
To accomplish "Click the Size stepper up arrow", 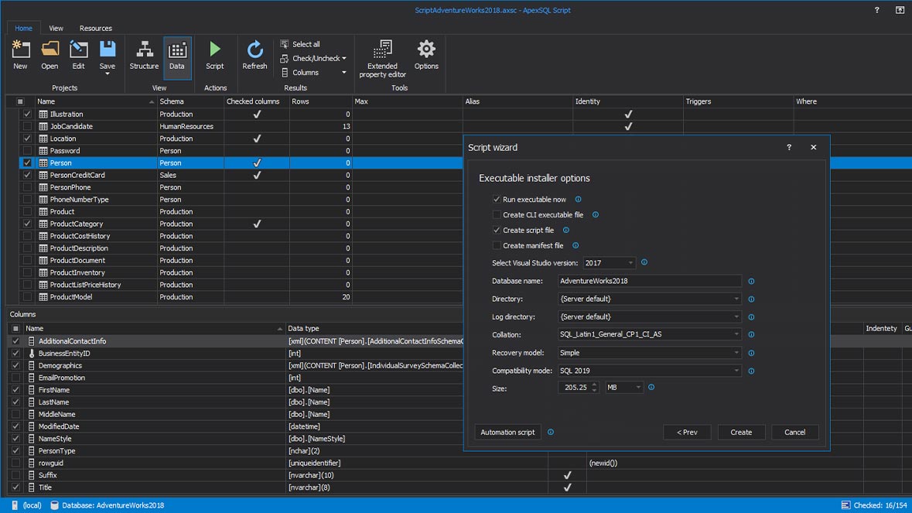I will [x=593, y=384].
